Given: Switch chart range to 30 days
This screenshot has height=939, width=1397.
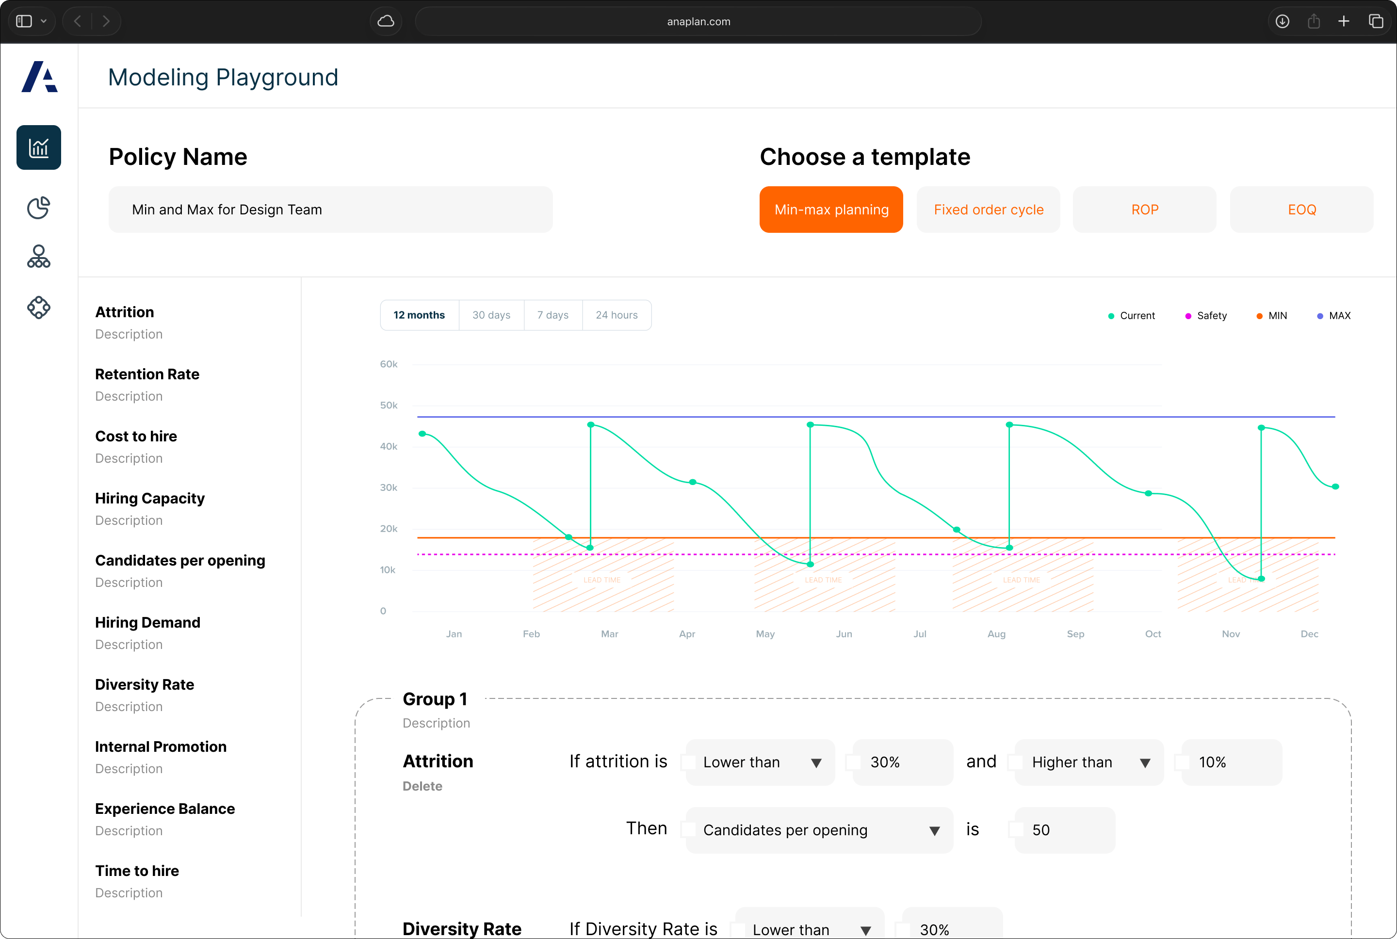Looking at the screenshot, I should pos(491,315).
